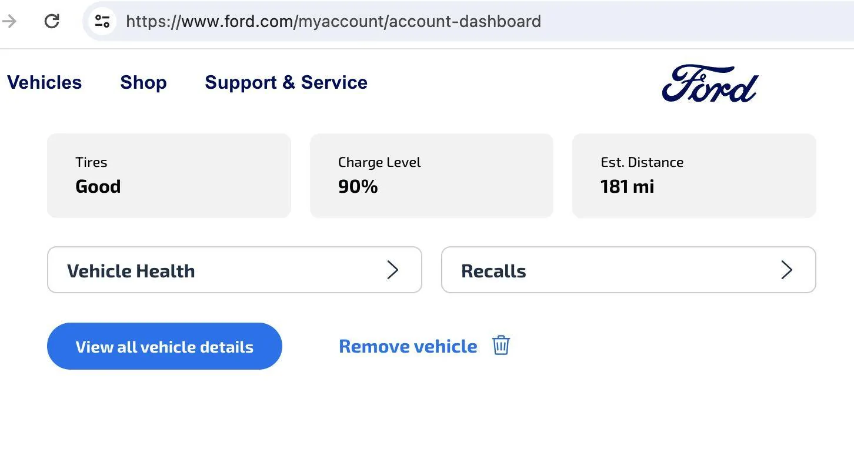The width and height of the screenshot is (854, 449).
Task: Click the 181 mi distance value
Action: pos(628,187)
